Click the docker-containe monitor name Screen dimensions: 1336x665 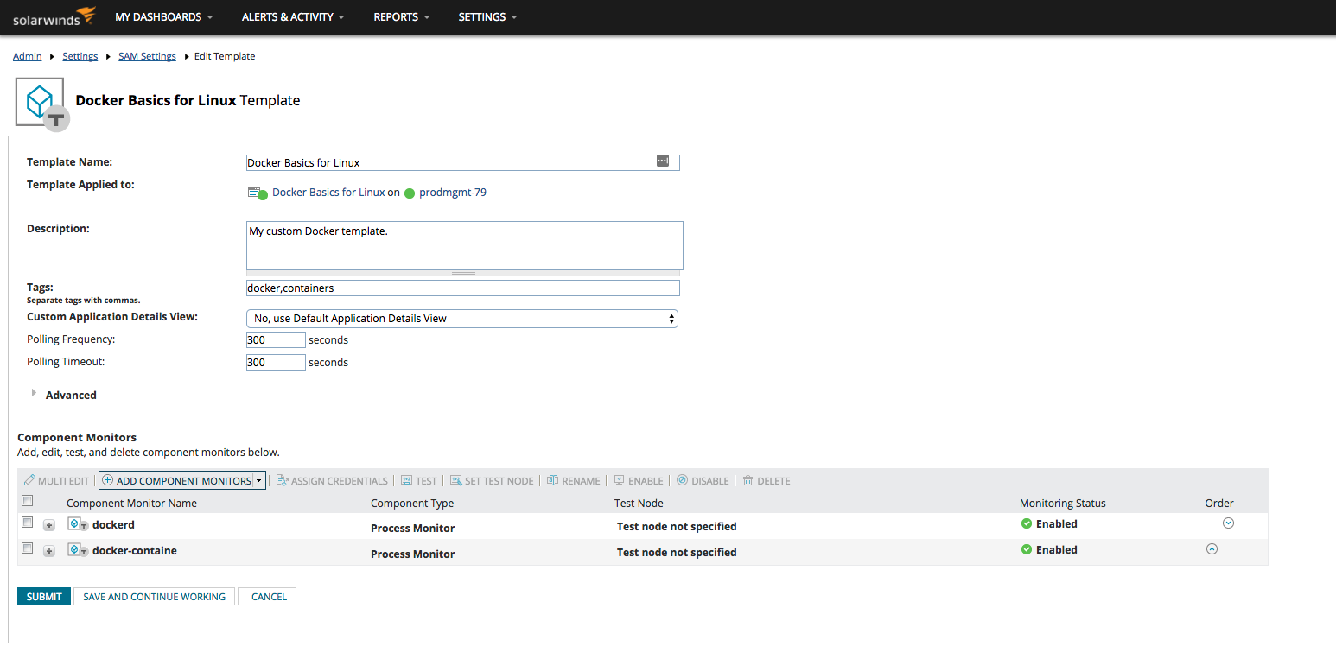point(135,550)
